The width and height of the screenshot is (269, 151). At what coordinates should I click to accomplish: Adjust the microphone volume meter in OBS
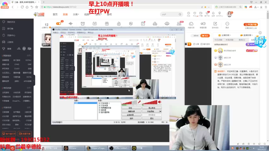(129, 102)
